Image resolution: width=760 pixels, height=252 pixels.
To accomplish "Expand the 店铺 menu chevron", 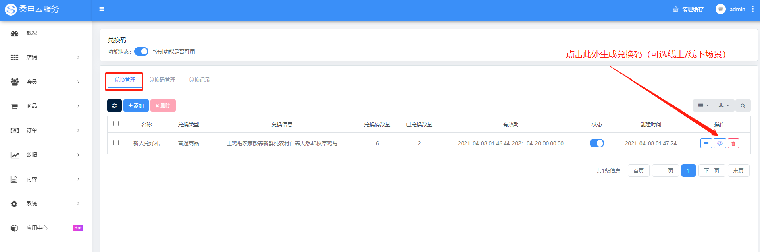I will [x=79, y=58].
